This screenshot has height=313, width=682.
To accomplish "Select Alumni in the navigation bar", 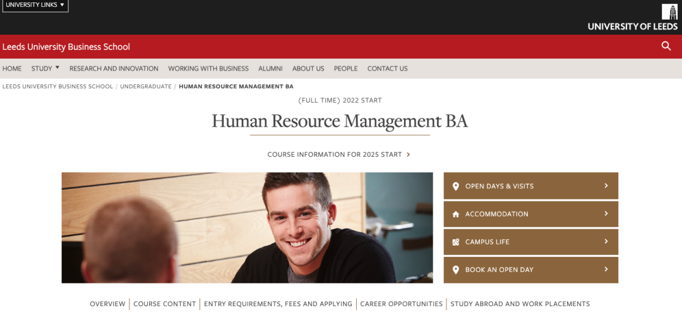I will pyautogui.click(x=270, y=69).
